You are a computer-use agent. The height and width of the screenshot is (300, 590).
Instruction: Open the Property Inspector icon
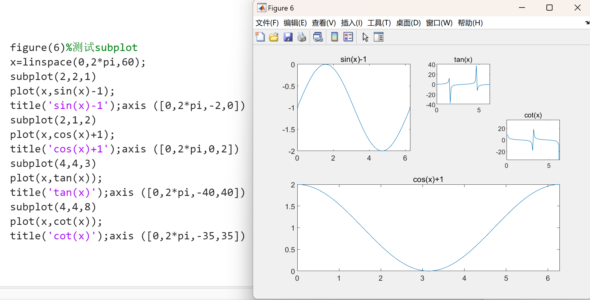tap(379, 37)
